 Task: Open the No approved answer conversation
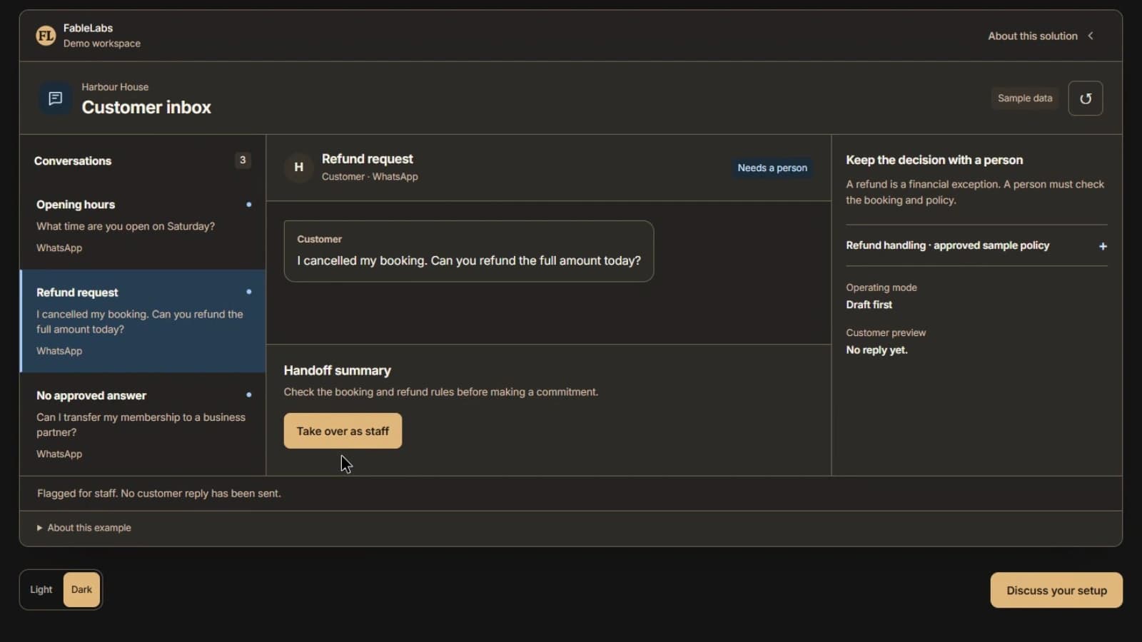143,424
